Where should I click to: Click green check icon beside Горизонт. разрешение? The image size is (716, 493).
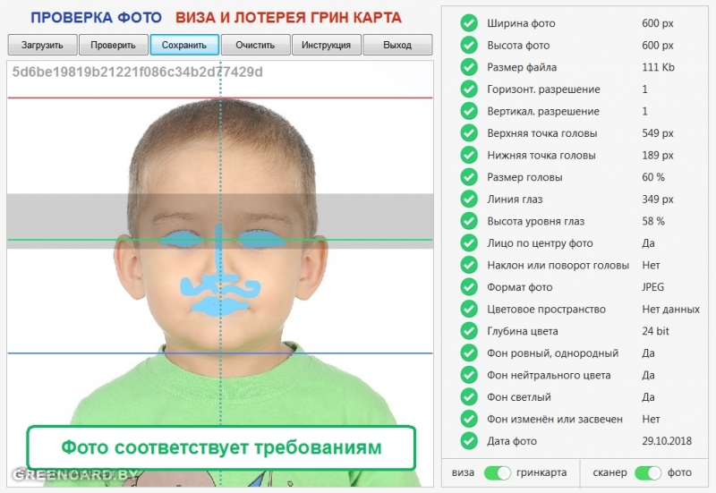tap(469, 89)
